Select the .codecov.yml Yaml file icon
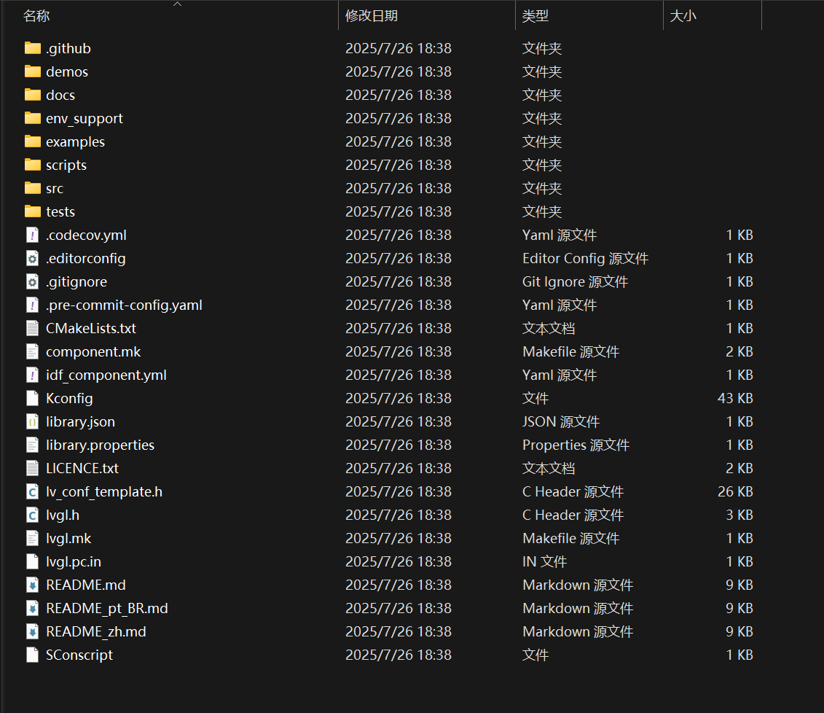Viewport: 824px width, 713px height. point(32,235)
